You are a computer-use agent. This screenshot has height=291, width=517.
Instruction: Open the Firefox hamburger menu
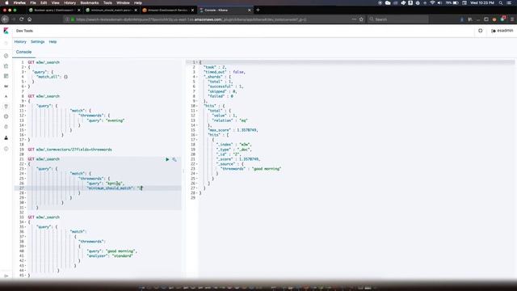[x=511, y=19]
